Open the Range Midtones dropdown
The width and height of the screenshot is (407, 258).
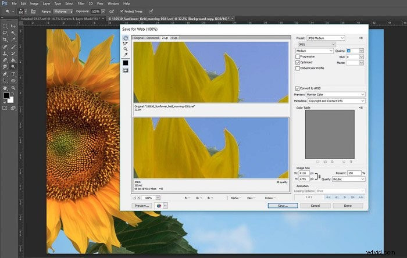63,12
